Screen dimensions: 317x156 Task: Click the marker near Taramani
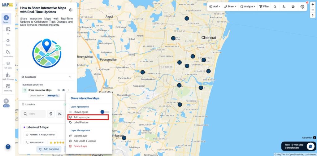click(x=180, y=105)
